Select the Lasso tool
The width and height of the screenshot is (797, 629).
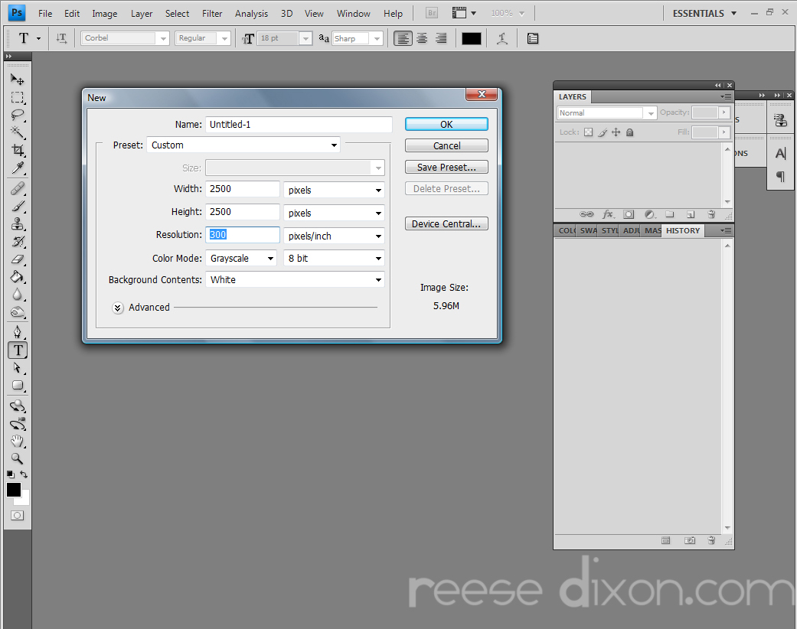(x=18, y=115)
